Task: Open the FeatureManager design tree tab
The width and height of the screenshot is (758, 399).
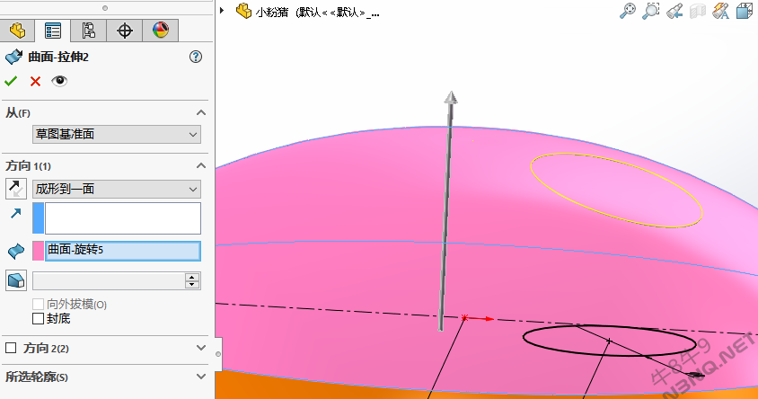Action: click(17, 30)
